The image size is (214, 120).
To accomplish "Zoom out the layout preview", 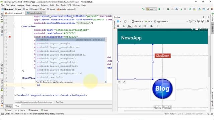I will click(x=190, y=21).
